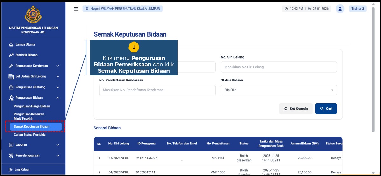Open Pengurusan Kenaikan Minit Terakhir item
The image size is (381, 176).
pos(29,116)
